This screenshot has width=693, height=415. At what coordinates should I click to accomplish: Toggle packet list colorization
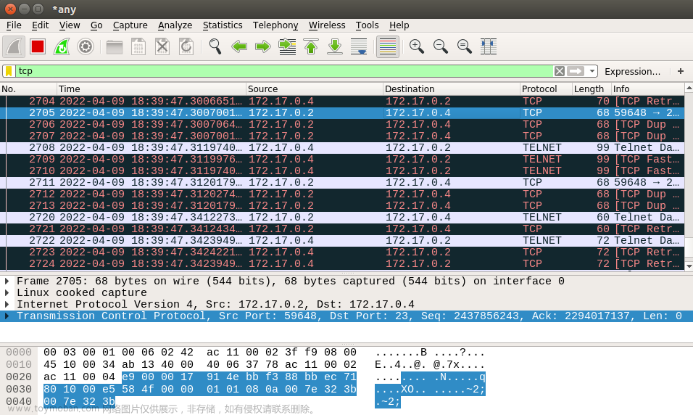coord(388,46)
